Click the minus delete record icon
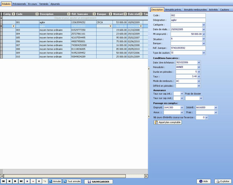Image resolution: width=233 pixels, height=185 pixels. [x=33, y=181]
